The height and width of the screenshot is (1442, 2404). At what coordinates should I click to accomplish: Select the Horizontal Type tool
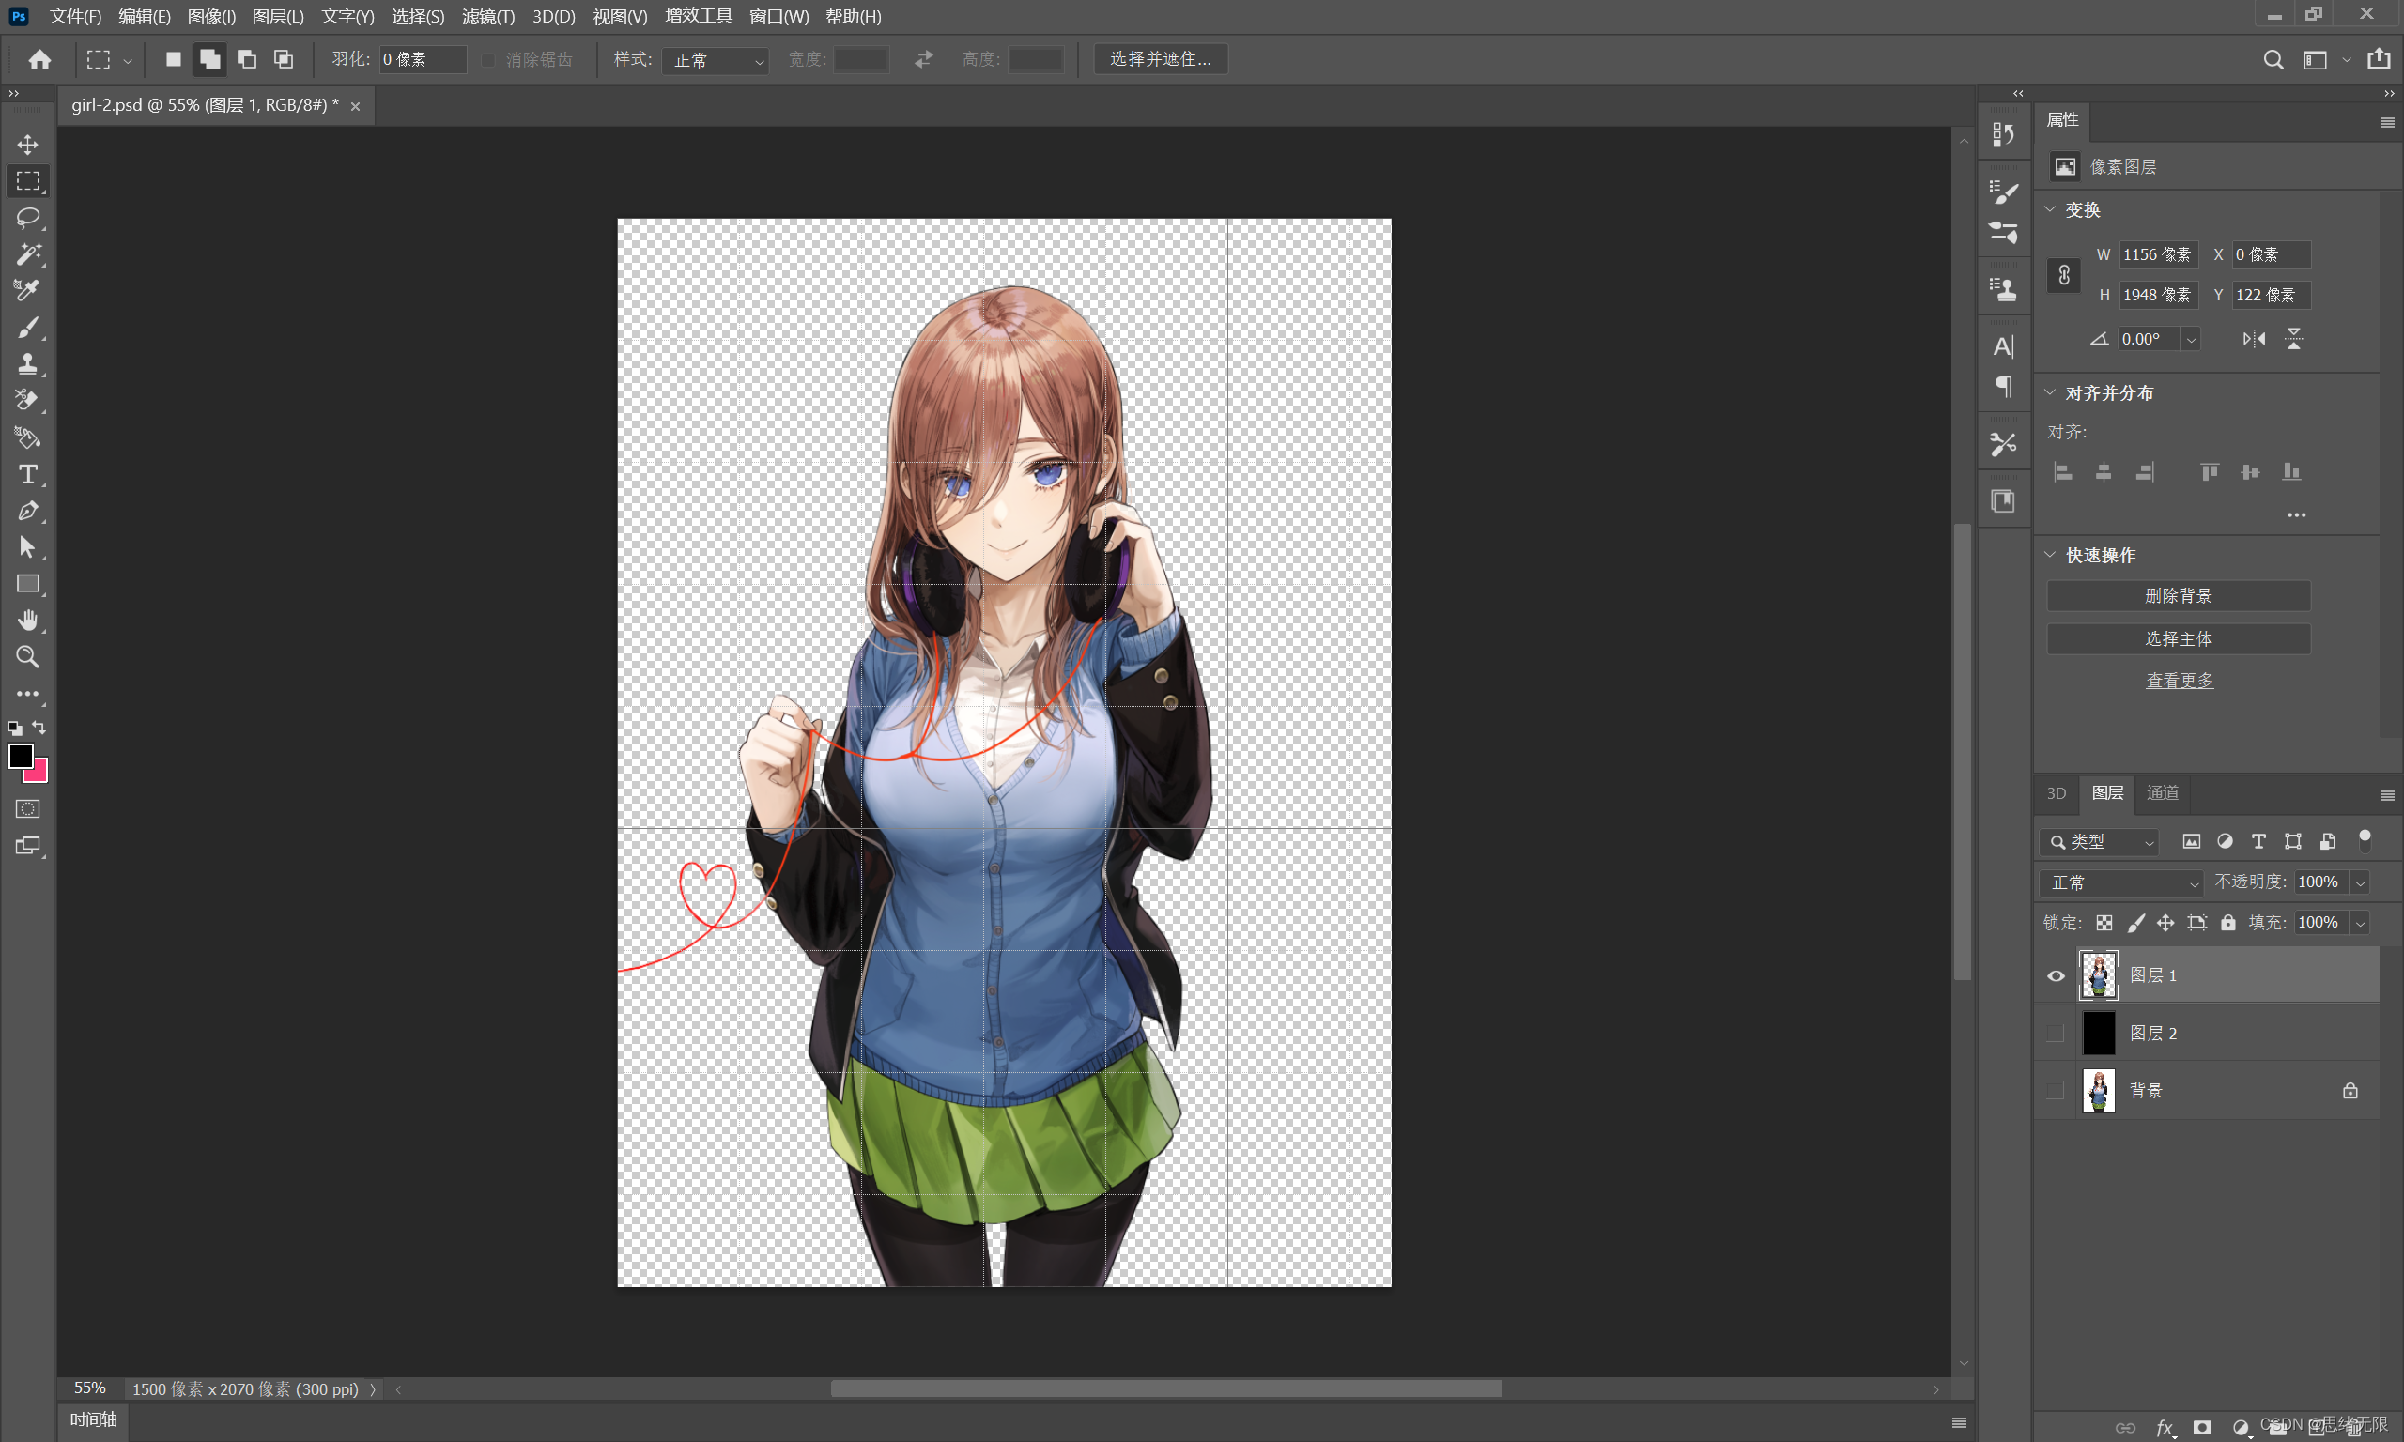coord(27,474)
